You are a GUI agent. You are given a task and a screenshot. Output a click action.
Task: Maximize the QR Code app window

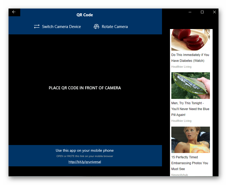tap(202, 12)
